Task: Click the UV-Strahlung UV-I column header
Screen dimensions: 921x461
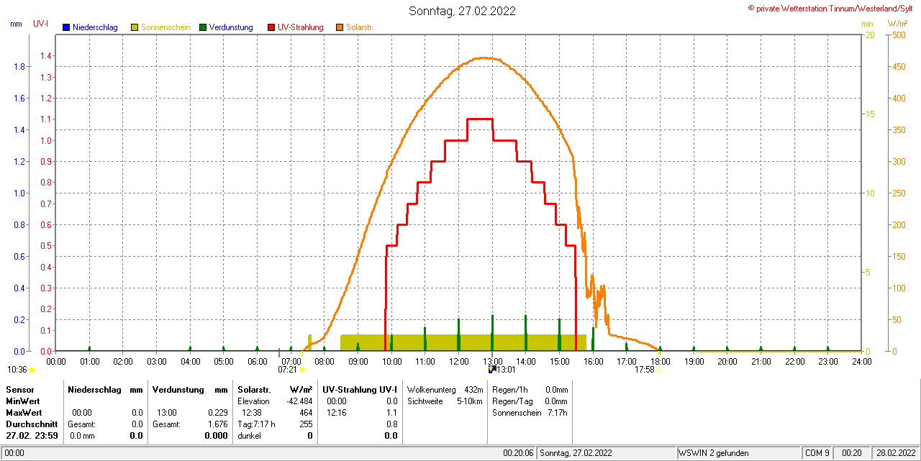Action: [359, 389]
